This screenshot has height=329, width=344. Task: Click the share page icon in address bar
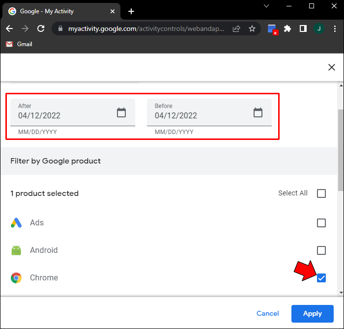[x=236, y=29]
